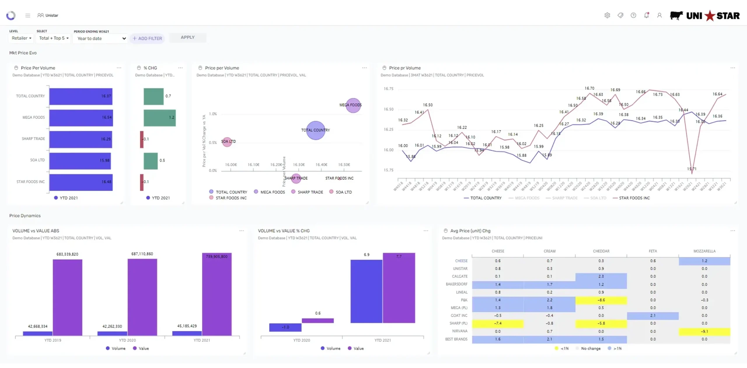Open the hamburger navigation menu
This screenshot has height=368, width=747.
[x=28, y=15]
